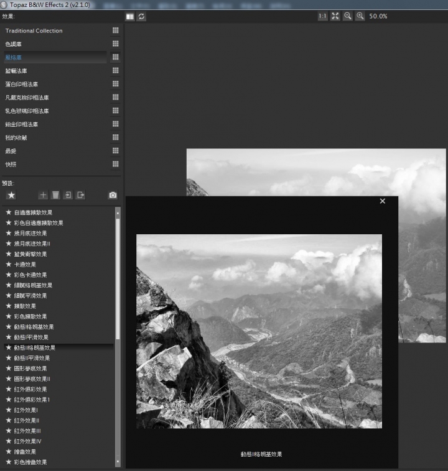Apply the 細膩平滑效果 preset
Viewport: 448px width, 471px height.
(x=30, y=296)
